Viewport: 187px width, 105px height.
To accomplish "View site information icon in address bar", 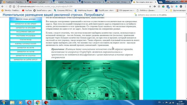I will coord(18,6).
